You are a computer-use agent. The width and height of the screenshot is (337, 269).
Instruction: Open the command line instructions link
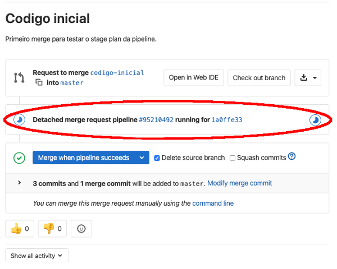coord(213,203)
